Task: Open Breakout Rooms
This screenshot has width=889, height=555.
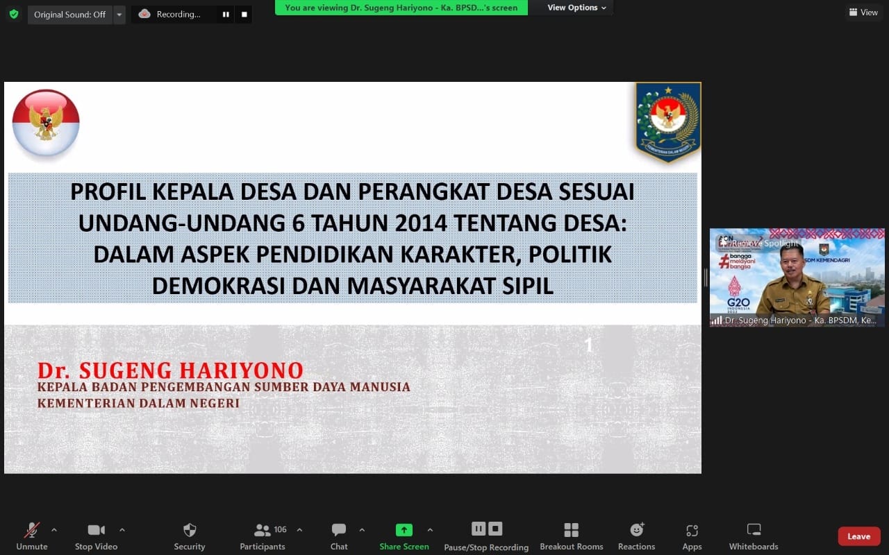Action: click(x=571, y=531)
